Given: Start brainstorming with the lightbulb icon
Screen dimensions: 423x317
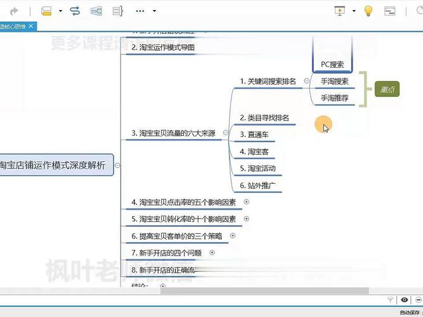Looking at the screenshot, I should (368, 11).
